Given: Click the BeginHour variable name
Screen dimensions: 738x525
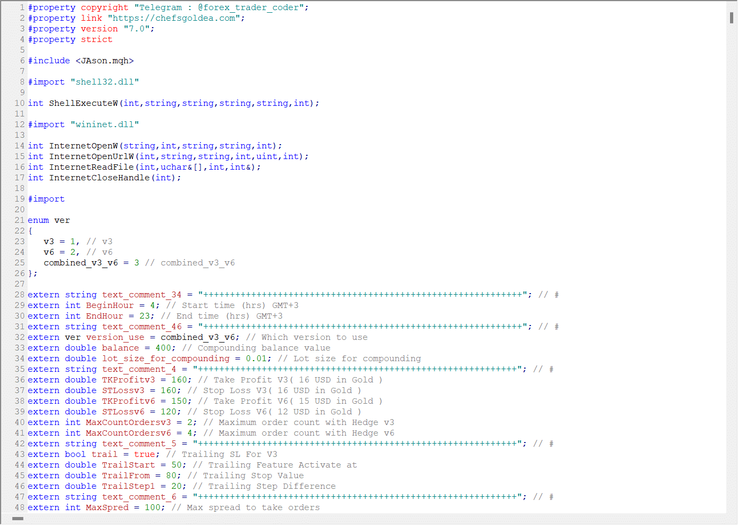Looking at the screenshot, I should (x=110, y=305).
